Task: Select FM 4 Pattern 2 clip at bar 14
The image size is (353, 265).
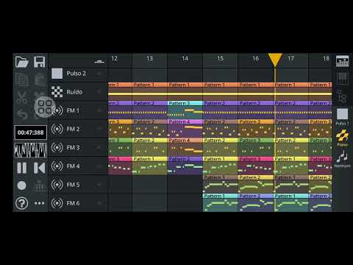Action: pos(185,166)
